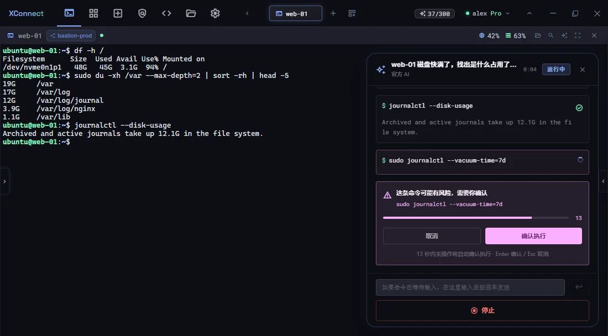Open the grid dashboard icon
608x336 pixels.
click(x=93, y=13)
